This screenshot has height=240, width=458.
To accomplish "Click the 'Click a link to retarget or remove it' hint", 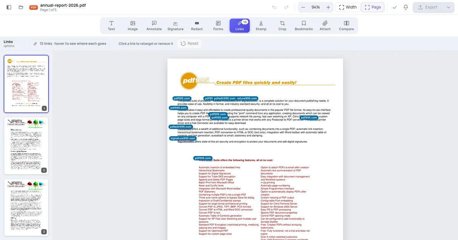I will pyautogui.click(x=146, y=44).
